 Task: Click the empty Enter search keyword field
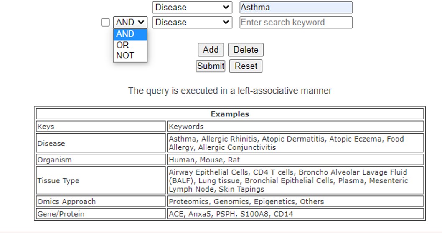coord(296,23)
